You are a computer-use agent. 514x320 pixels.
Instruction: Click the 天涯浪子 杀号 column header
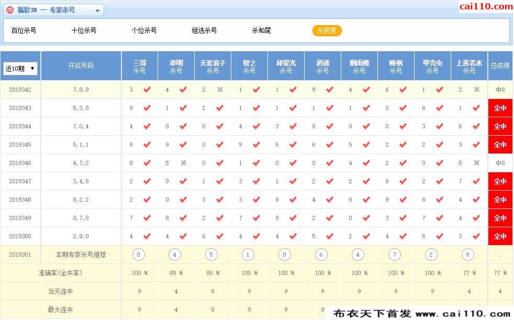[x=213, y=66]
